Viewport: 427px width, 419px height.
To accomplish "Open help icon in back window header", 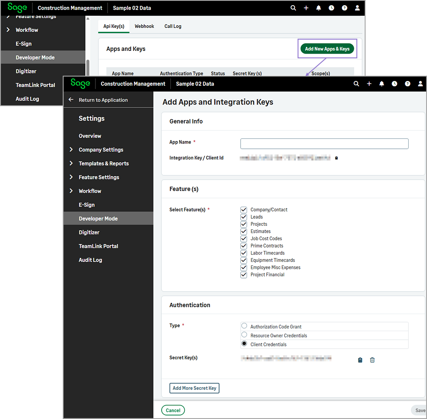I will coord(345,8).
